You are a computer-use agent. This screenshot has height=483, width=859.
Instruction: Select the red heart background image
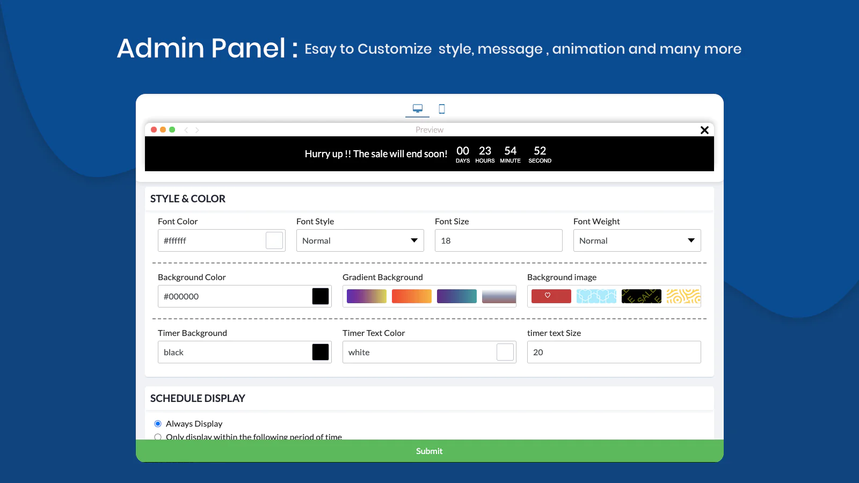[551, 296]
